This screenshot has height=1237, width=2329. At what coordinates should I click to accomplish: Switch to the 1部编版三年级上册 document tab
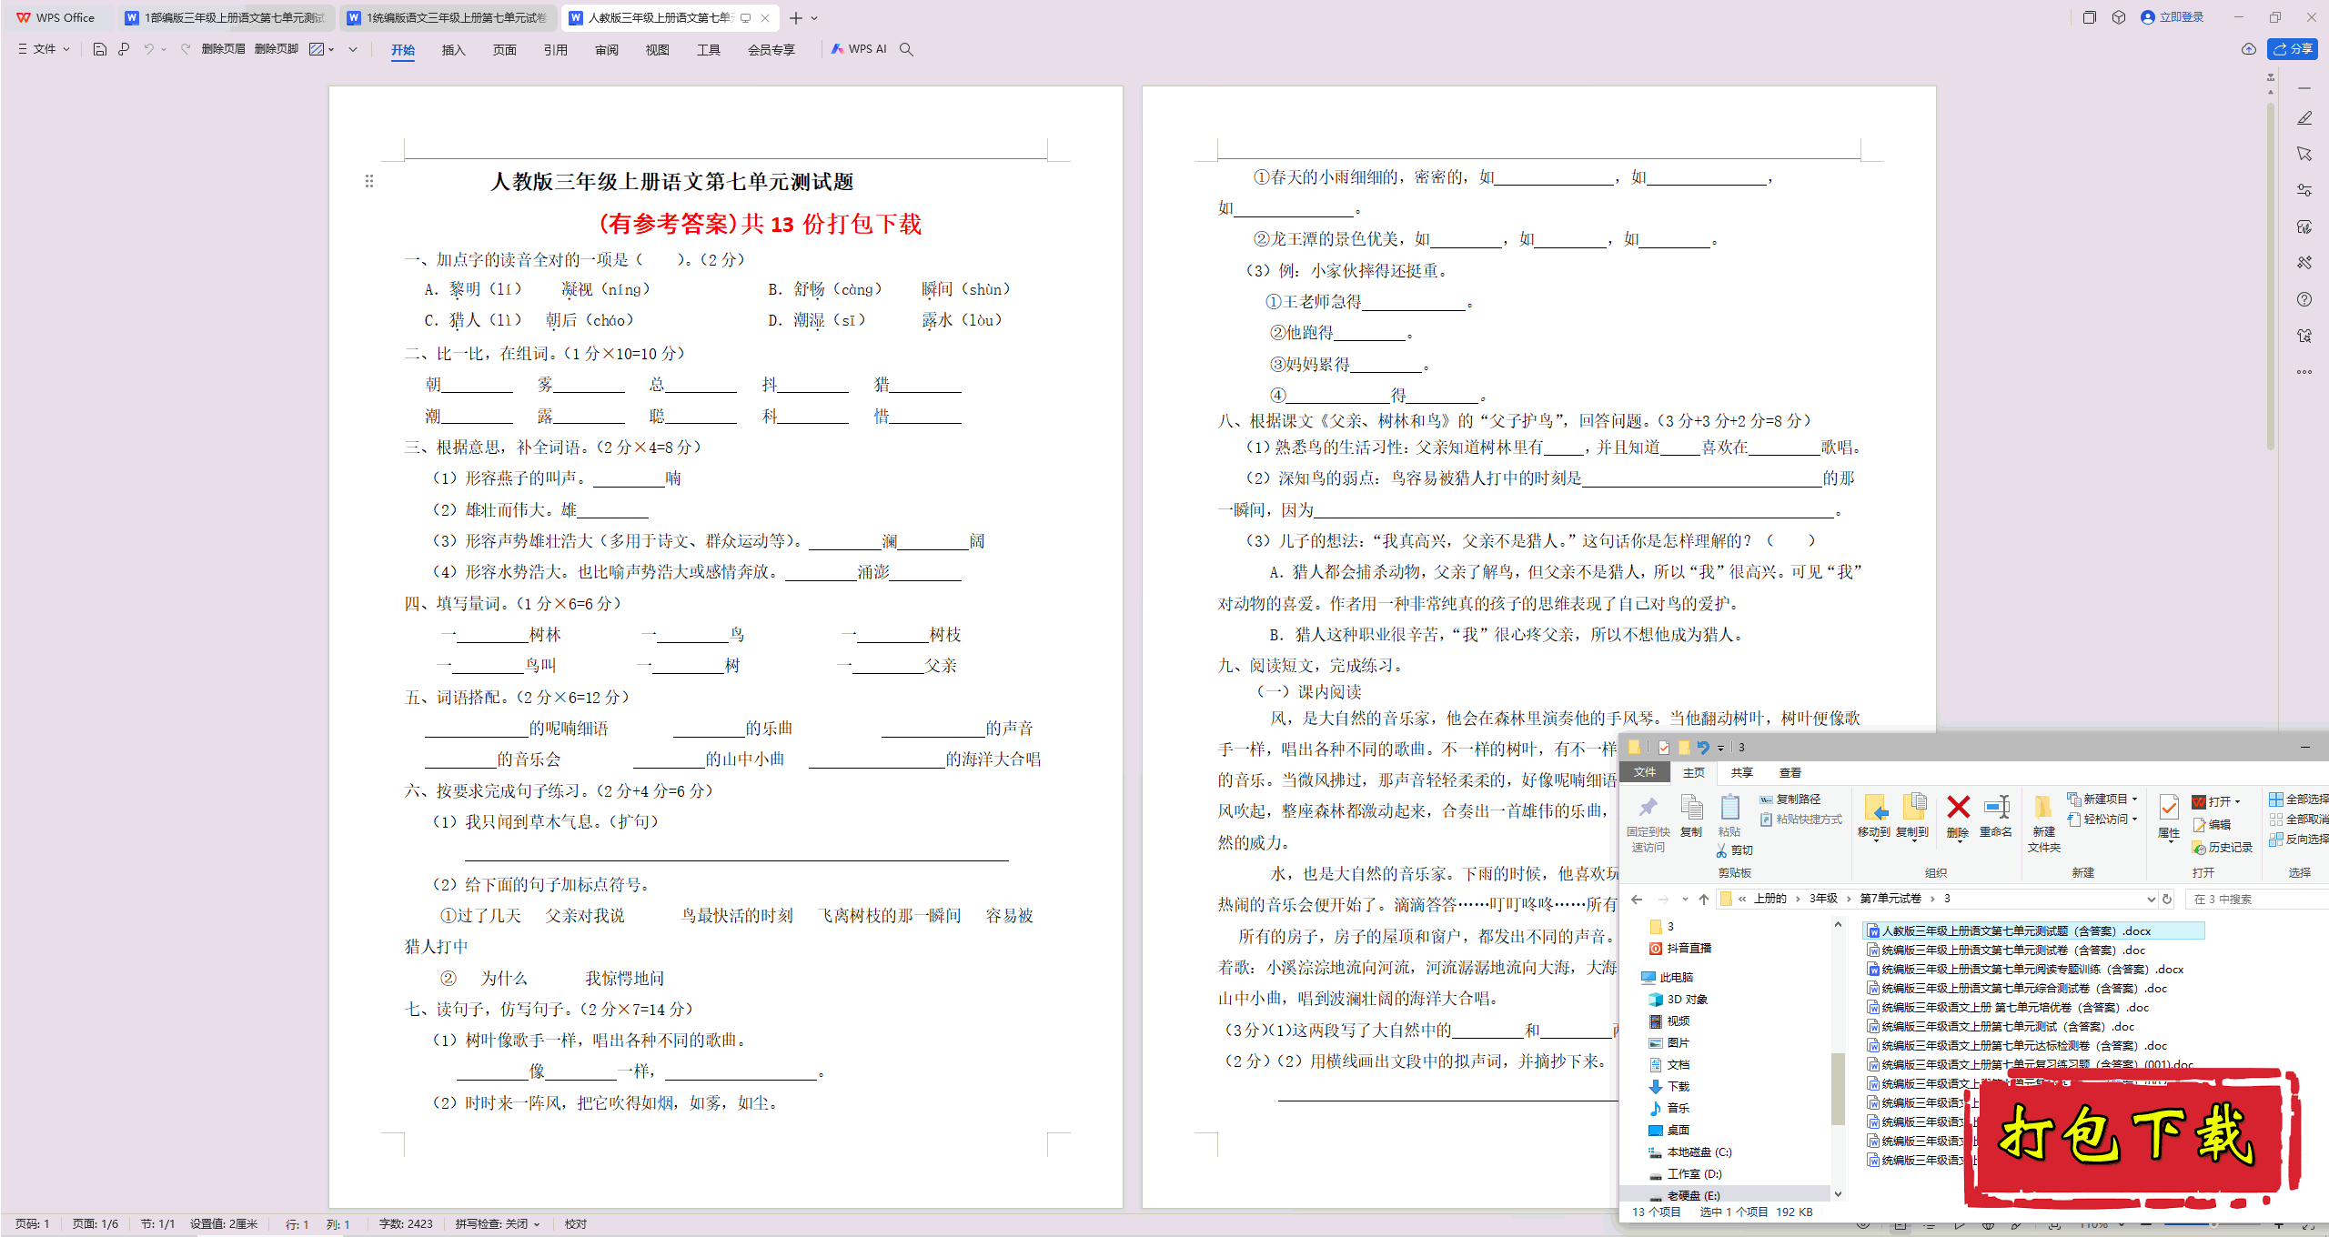coord(226,18)
